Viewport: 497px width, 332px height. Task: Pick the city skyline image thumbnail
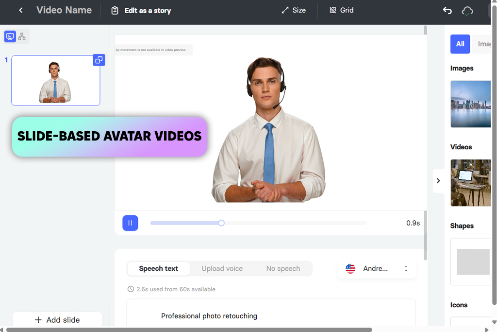tap(471, 104)
